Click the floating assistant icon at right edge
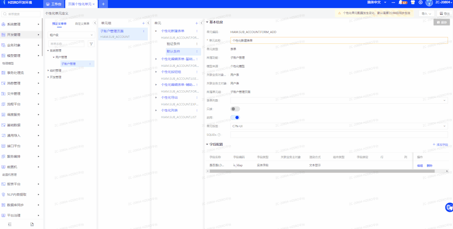Image resolution: width=453 pixels, height=229 pixels. tap(449, 207)
